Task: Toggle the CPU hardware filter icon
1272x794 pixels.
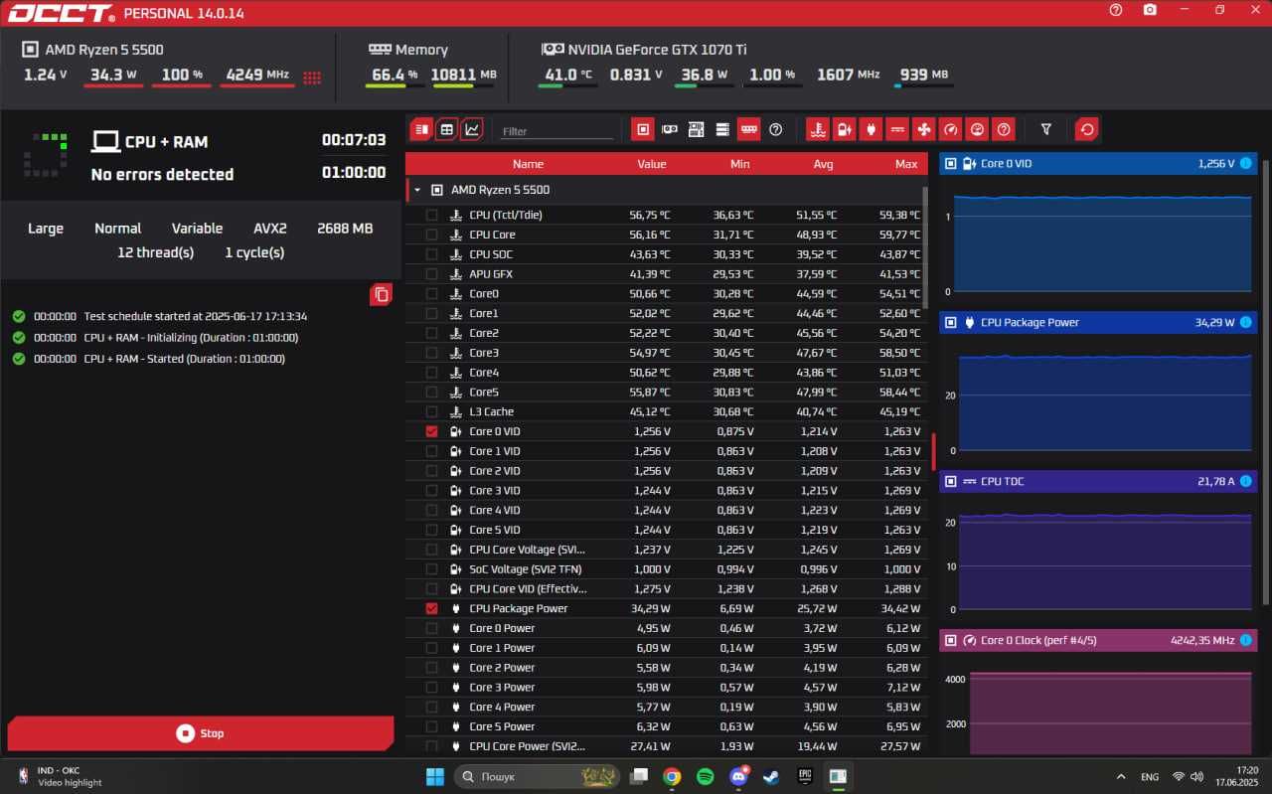Action: (x=643, y=129)
